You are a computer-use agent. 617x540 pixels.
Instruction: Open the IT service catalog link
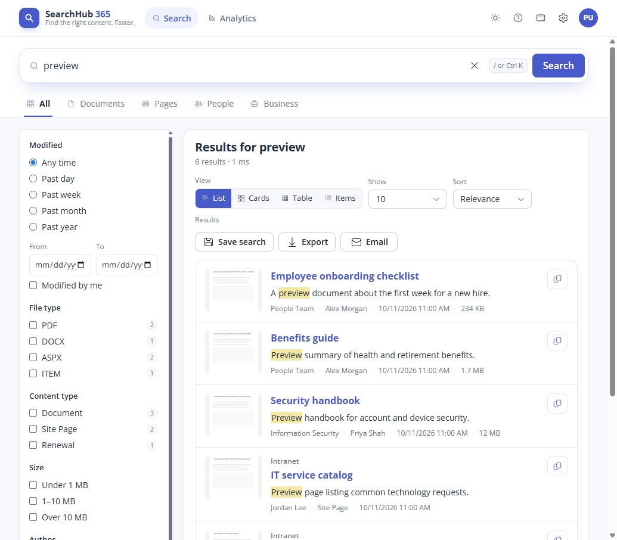(311, 475)
